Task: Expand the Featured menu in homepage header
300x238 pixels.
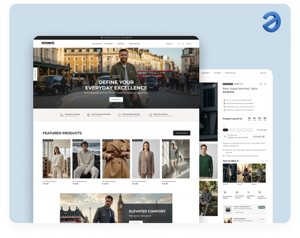Action: (x=122, y=44)
